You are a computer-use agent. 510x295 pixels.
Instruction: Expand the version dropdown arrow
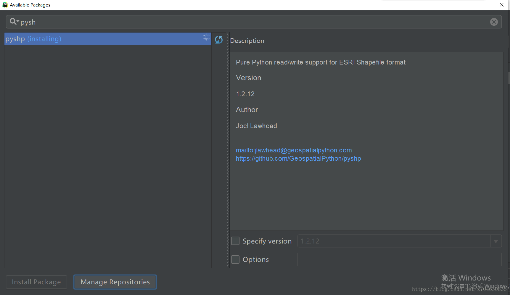click(x=496, y=241)
